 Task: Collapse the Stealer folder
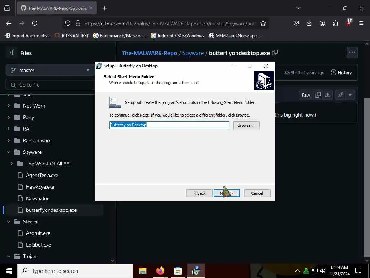point(9,222)
